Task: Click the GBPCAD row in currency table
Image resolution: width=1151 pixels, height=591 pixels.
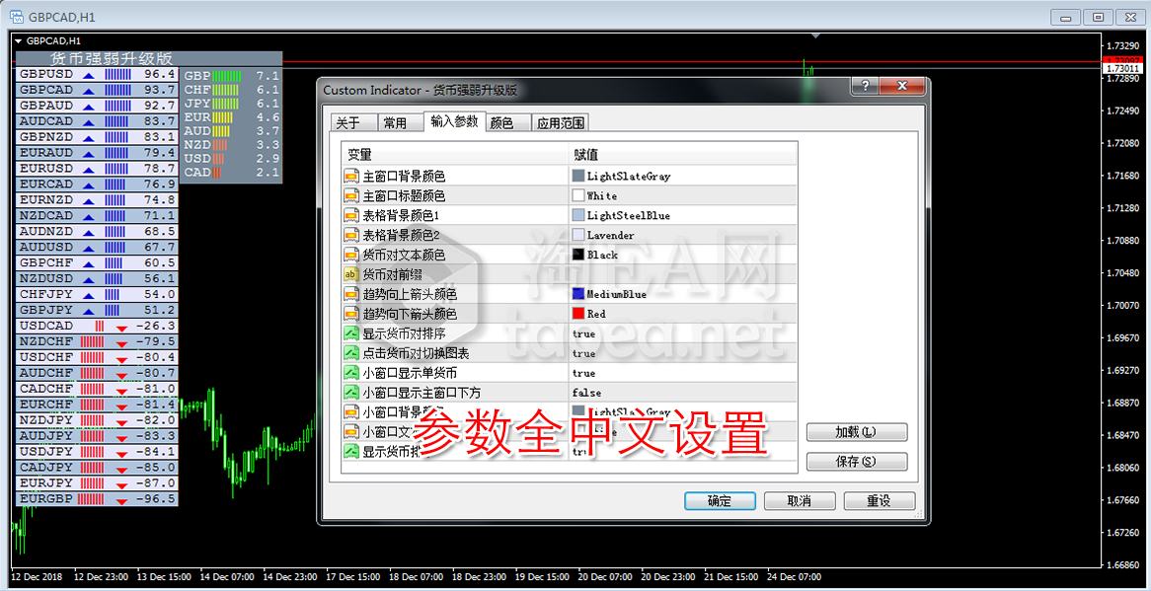Action: pyautogui.click(x=96, y=90)
